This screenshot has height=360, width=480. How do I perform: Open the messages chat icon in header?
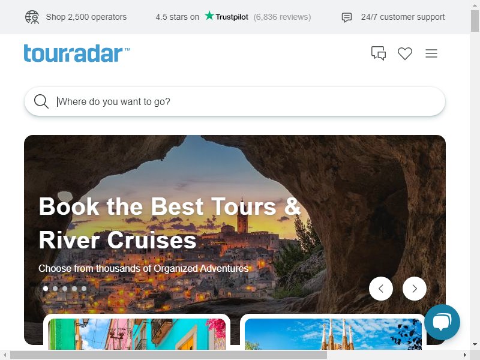(379, 53)
